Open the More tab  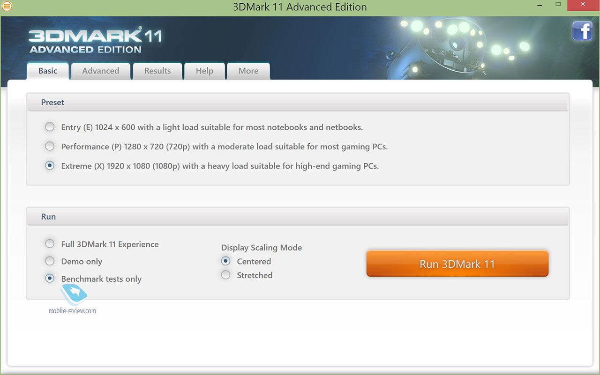click(x=248, y=71)
